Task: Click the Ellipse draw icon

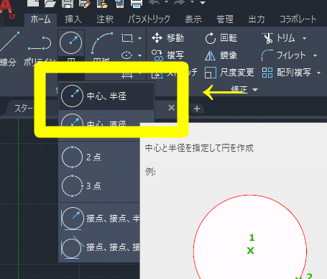Action: [127, 55]
